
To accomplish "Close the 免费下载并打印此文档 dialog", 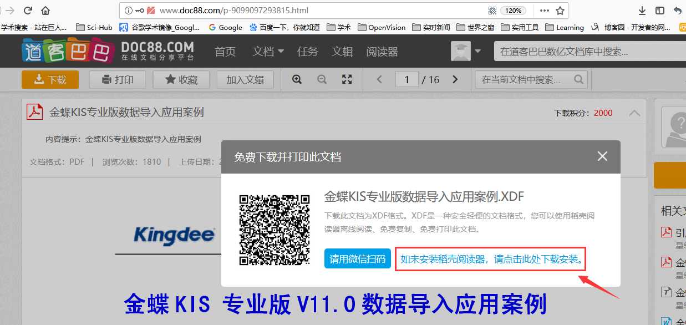I will (602, 157).
